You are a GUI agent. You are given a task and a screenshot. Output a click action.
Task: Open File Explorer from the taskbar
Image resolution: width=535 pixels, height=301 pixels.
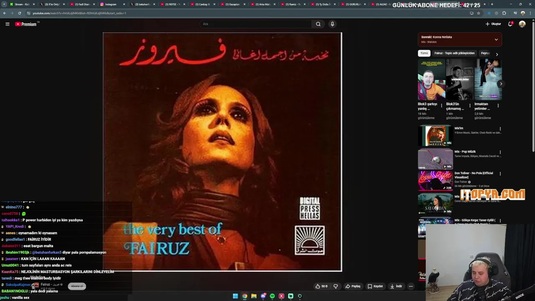coord(254,296)
